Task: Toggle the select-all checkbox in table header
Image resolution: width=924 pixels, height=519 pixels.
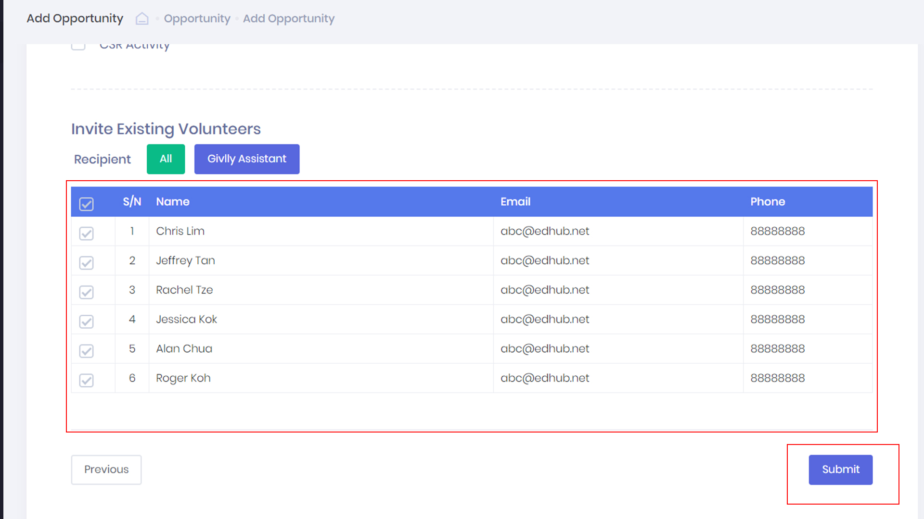Action: click(x=87, y=204)
